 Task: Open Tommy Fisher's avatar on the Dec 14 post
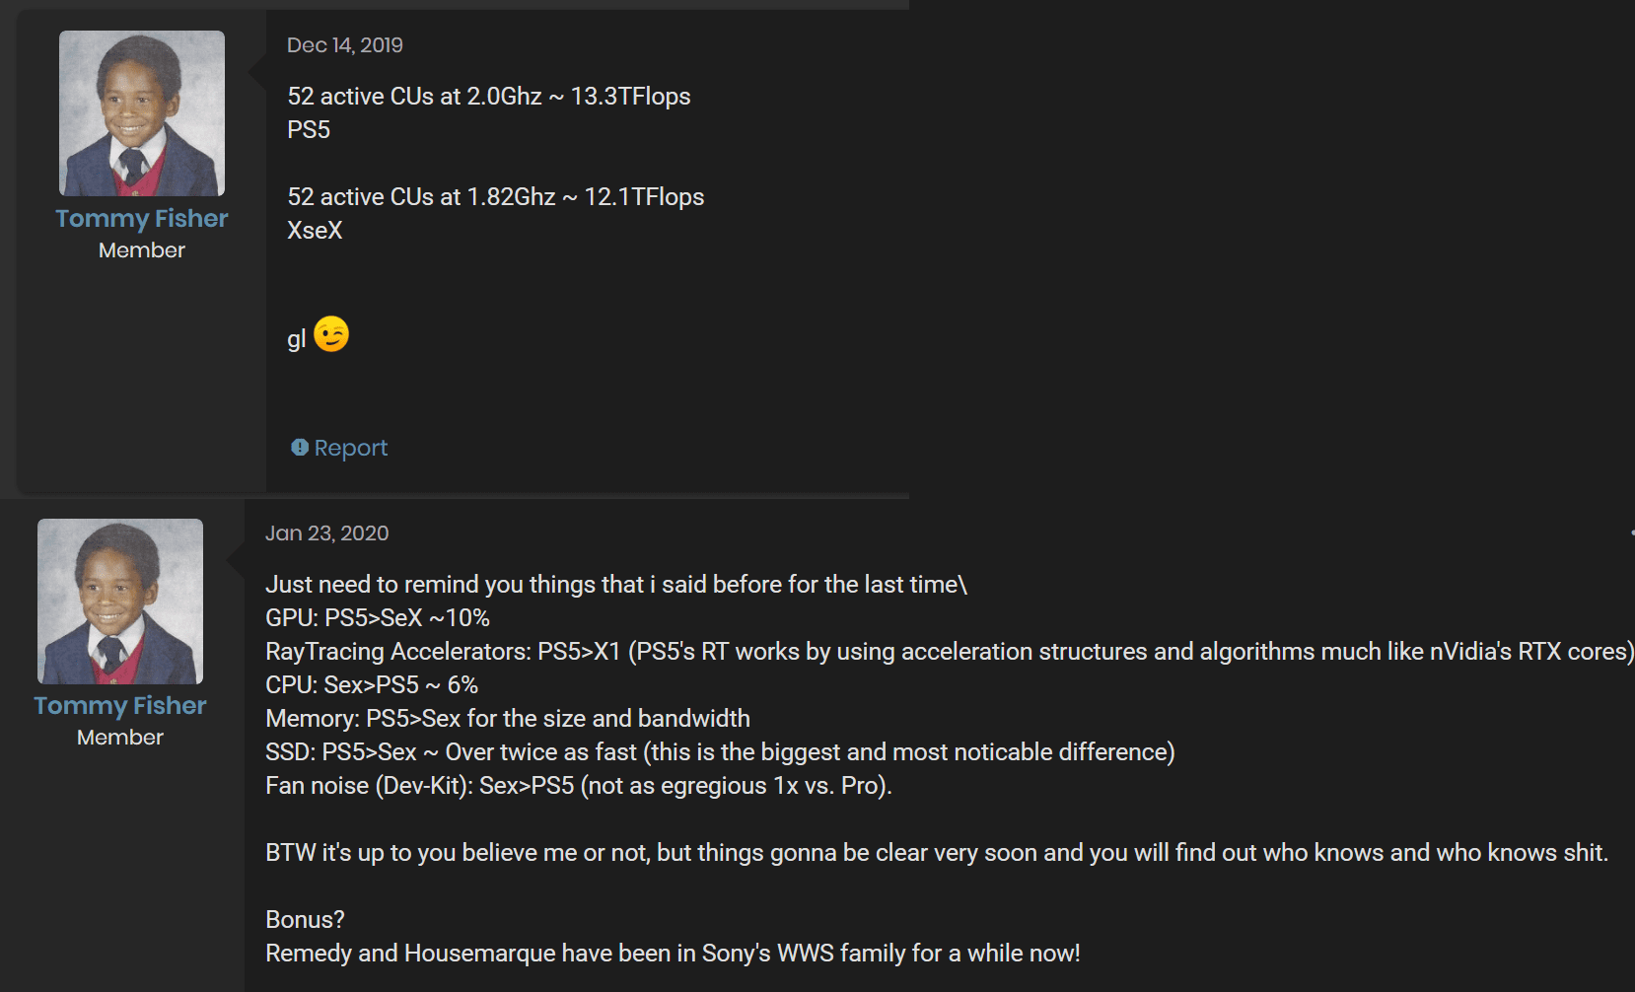coord(142,113)
